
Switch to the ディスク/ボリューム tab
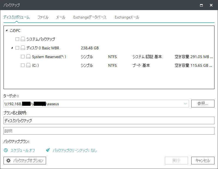16,17
